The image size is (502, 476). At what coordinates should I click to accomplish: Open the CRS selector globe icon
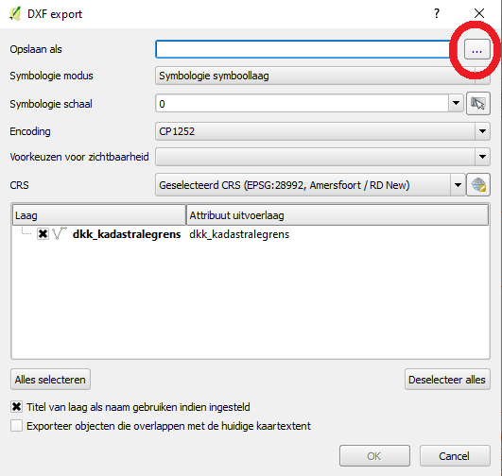click(478, 185)
